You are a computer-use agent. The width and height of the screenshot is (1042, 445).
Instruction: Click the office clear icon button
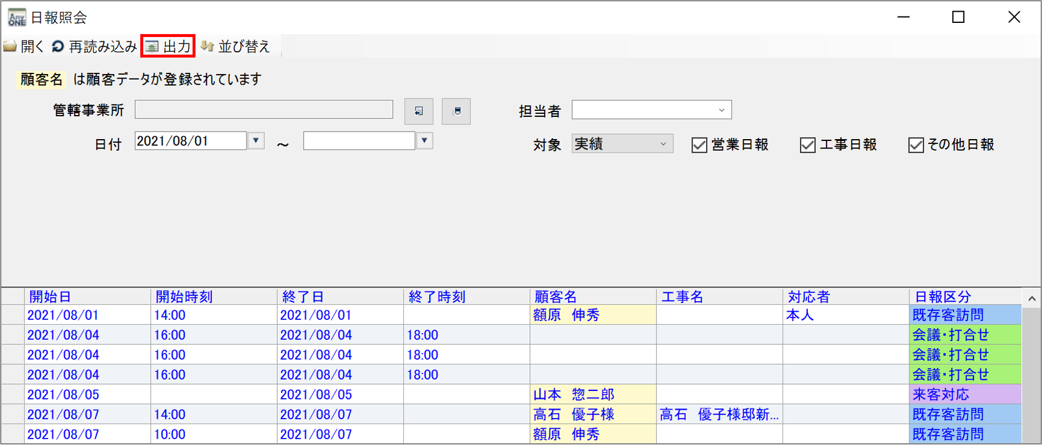[456, 111]
